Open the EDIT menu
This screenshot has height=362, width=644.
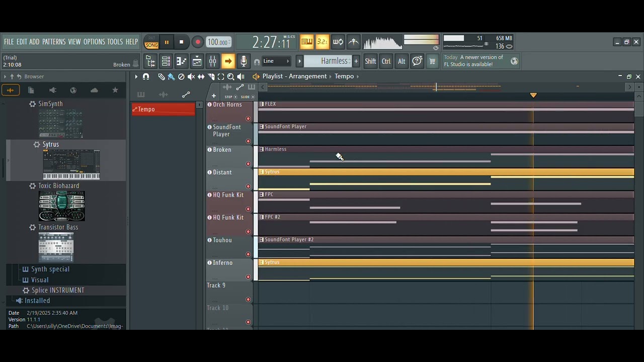point(22,42)
